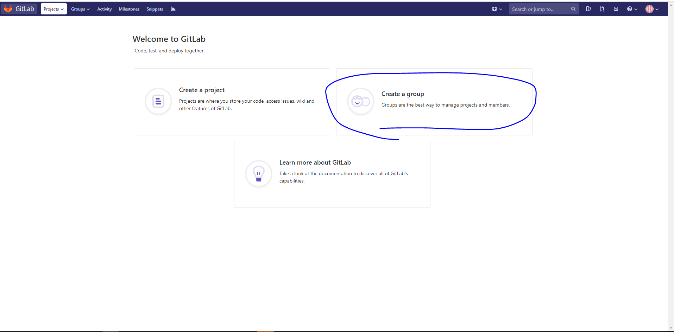Open the instance statistics chart icon
The image size is (674, 332).
point(173,9)
